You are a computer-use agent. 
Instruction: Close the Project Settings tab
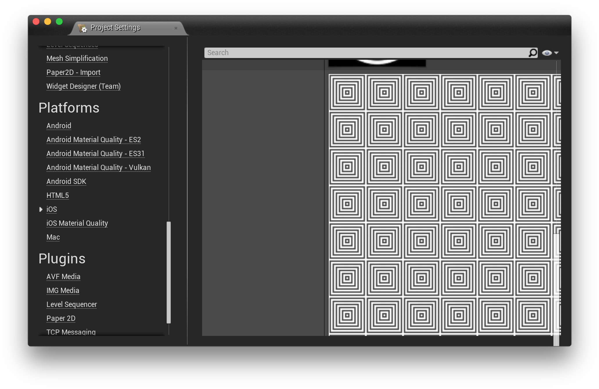click(176, 28)
